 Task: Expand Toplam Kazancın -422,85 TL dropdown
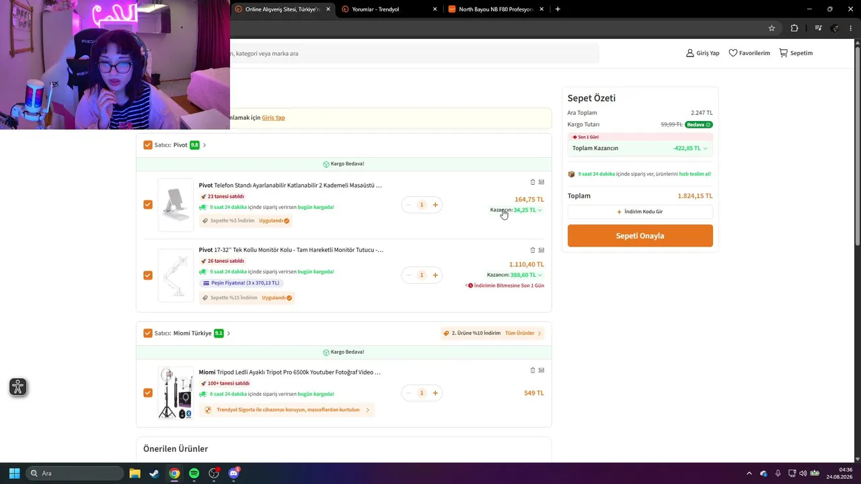[x=705, y=149]
